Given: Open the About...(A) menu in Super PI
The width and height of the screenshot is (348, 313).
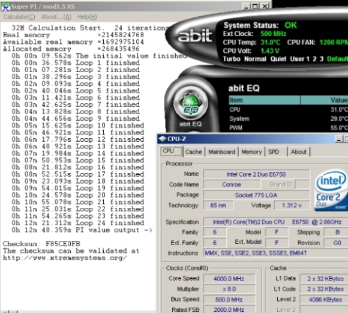Looking at the screenshot, I should [x=56, y=17].
